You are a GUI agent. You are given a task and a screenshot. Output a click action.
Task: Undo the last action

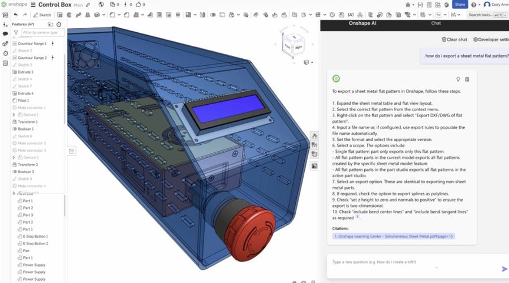tap(16, 14)
